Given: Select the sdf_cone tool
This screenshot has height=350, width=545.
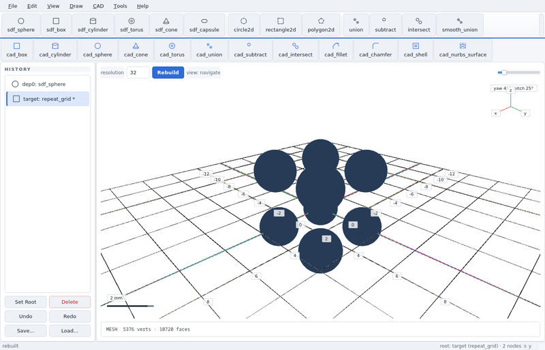Looking at the screenshot, I should (x=166, y=25).
